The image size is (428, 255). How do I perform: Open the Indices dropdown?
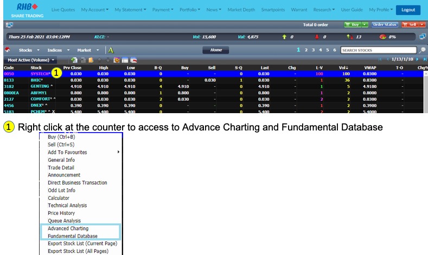coord(59,50)
